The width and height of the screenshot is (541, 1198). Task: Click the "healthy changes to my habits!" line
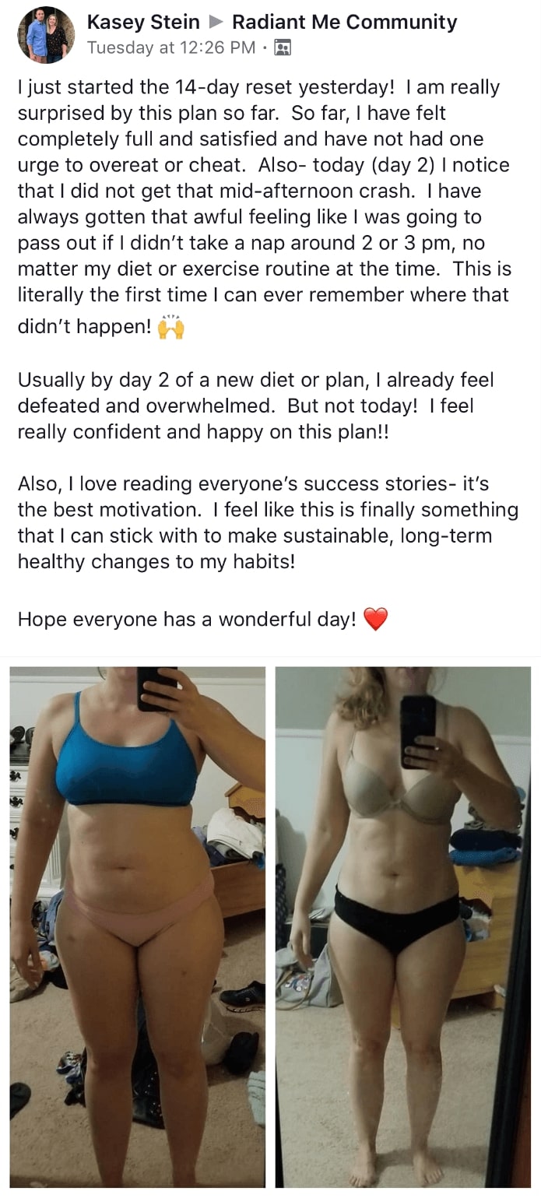(156, 560)
